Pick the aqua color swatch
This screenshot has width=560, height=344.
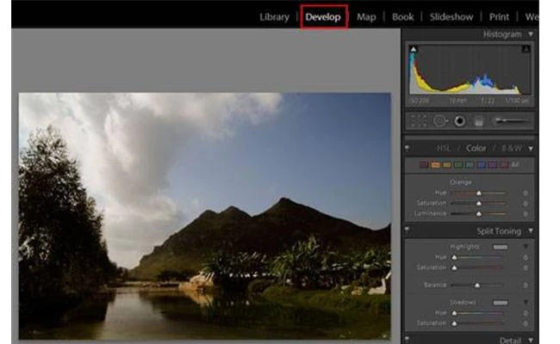coord(470,165)
